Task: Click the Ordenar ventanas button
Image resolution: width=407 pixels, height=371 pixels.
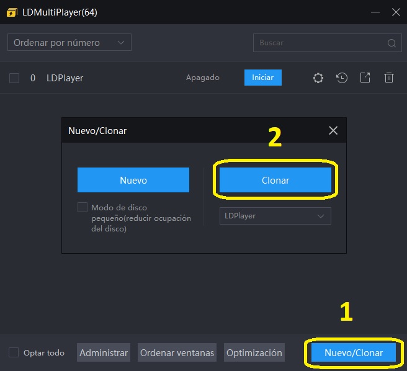Action: pos(177,352)
